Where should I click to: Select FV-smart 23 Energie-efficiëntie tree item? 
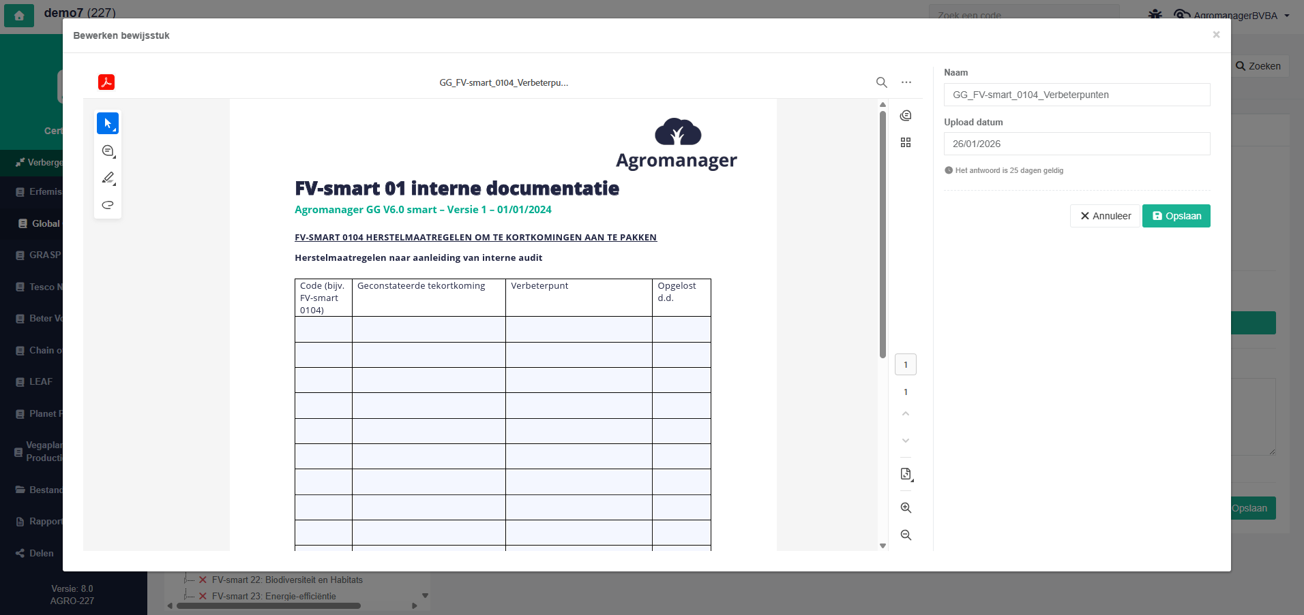pos(273,596)
